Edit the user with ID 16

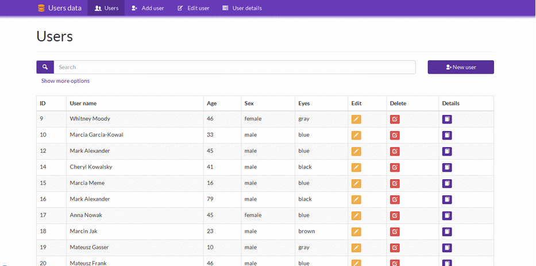click(356, 200)
